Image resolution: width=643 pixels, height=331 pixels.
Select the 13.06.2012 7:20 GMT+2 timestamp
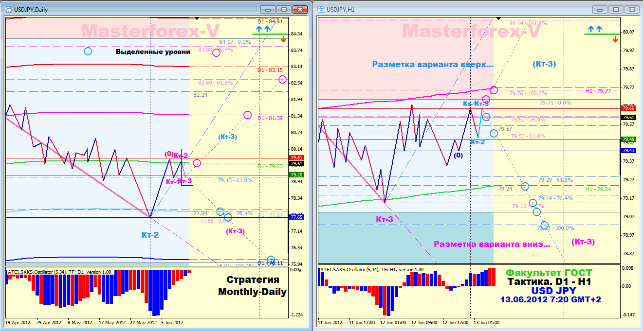(x=551, y=299)
